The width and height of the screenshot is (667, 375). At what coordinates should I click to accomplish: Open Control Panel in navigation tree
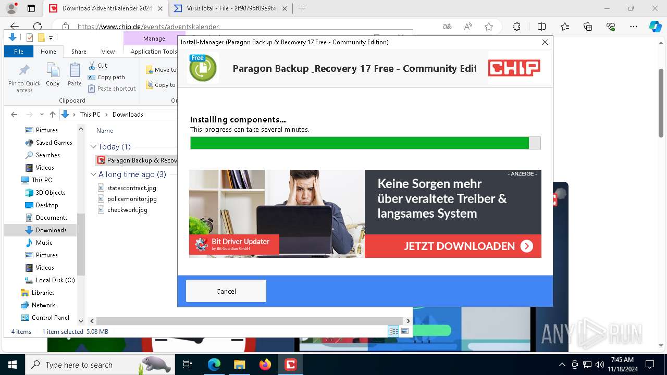click(45, 318)
